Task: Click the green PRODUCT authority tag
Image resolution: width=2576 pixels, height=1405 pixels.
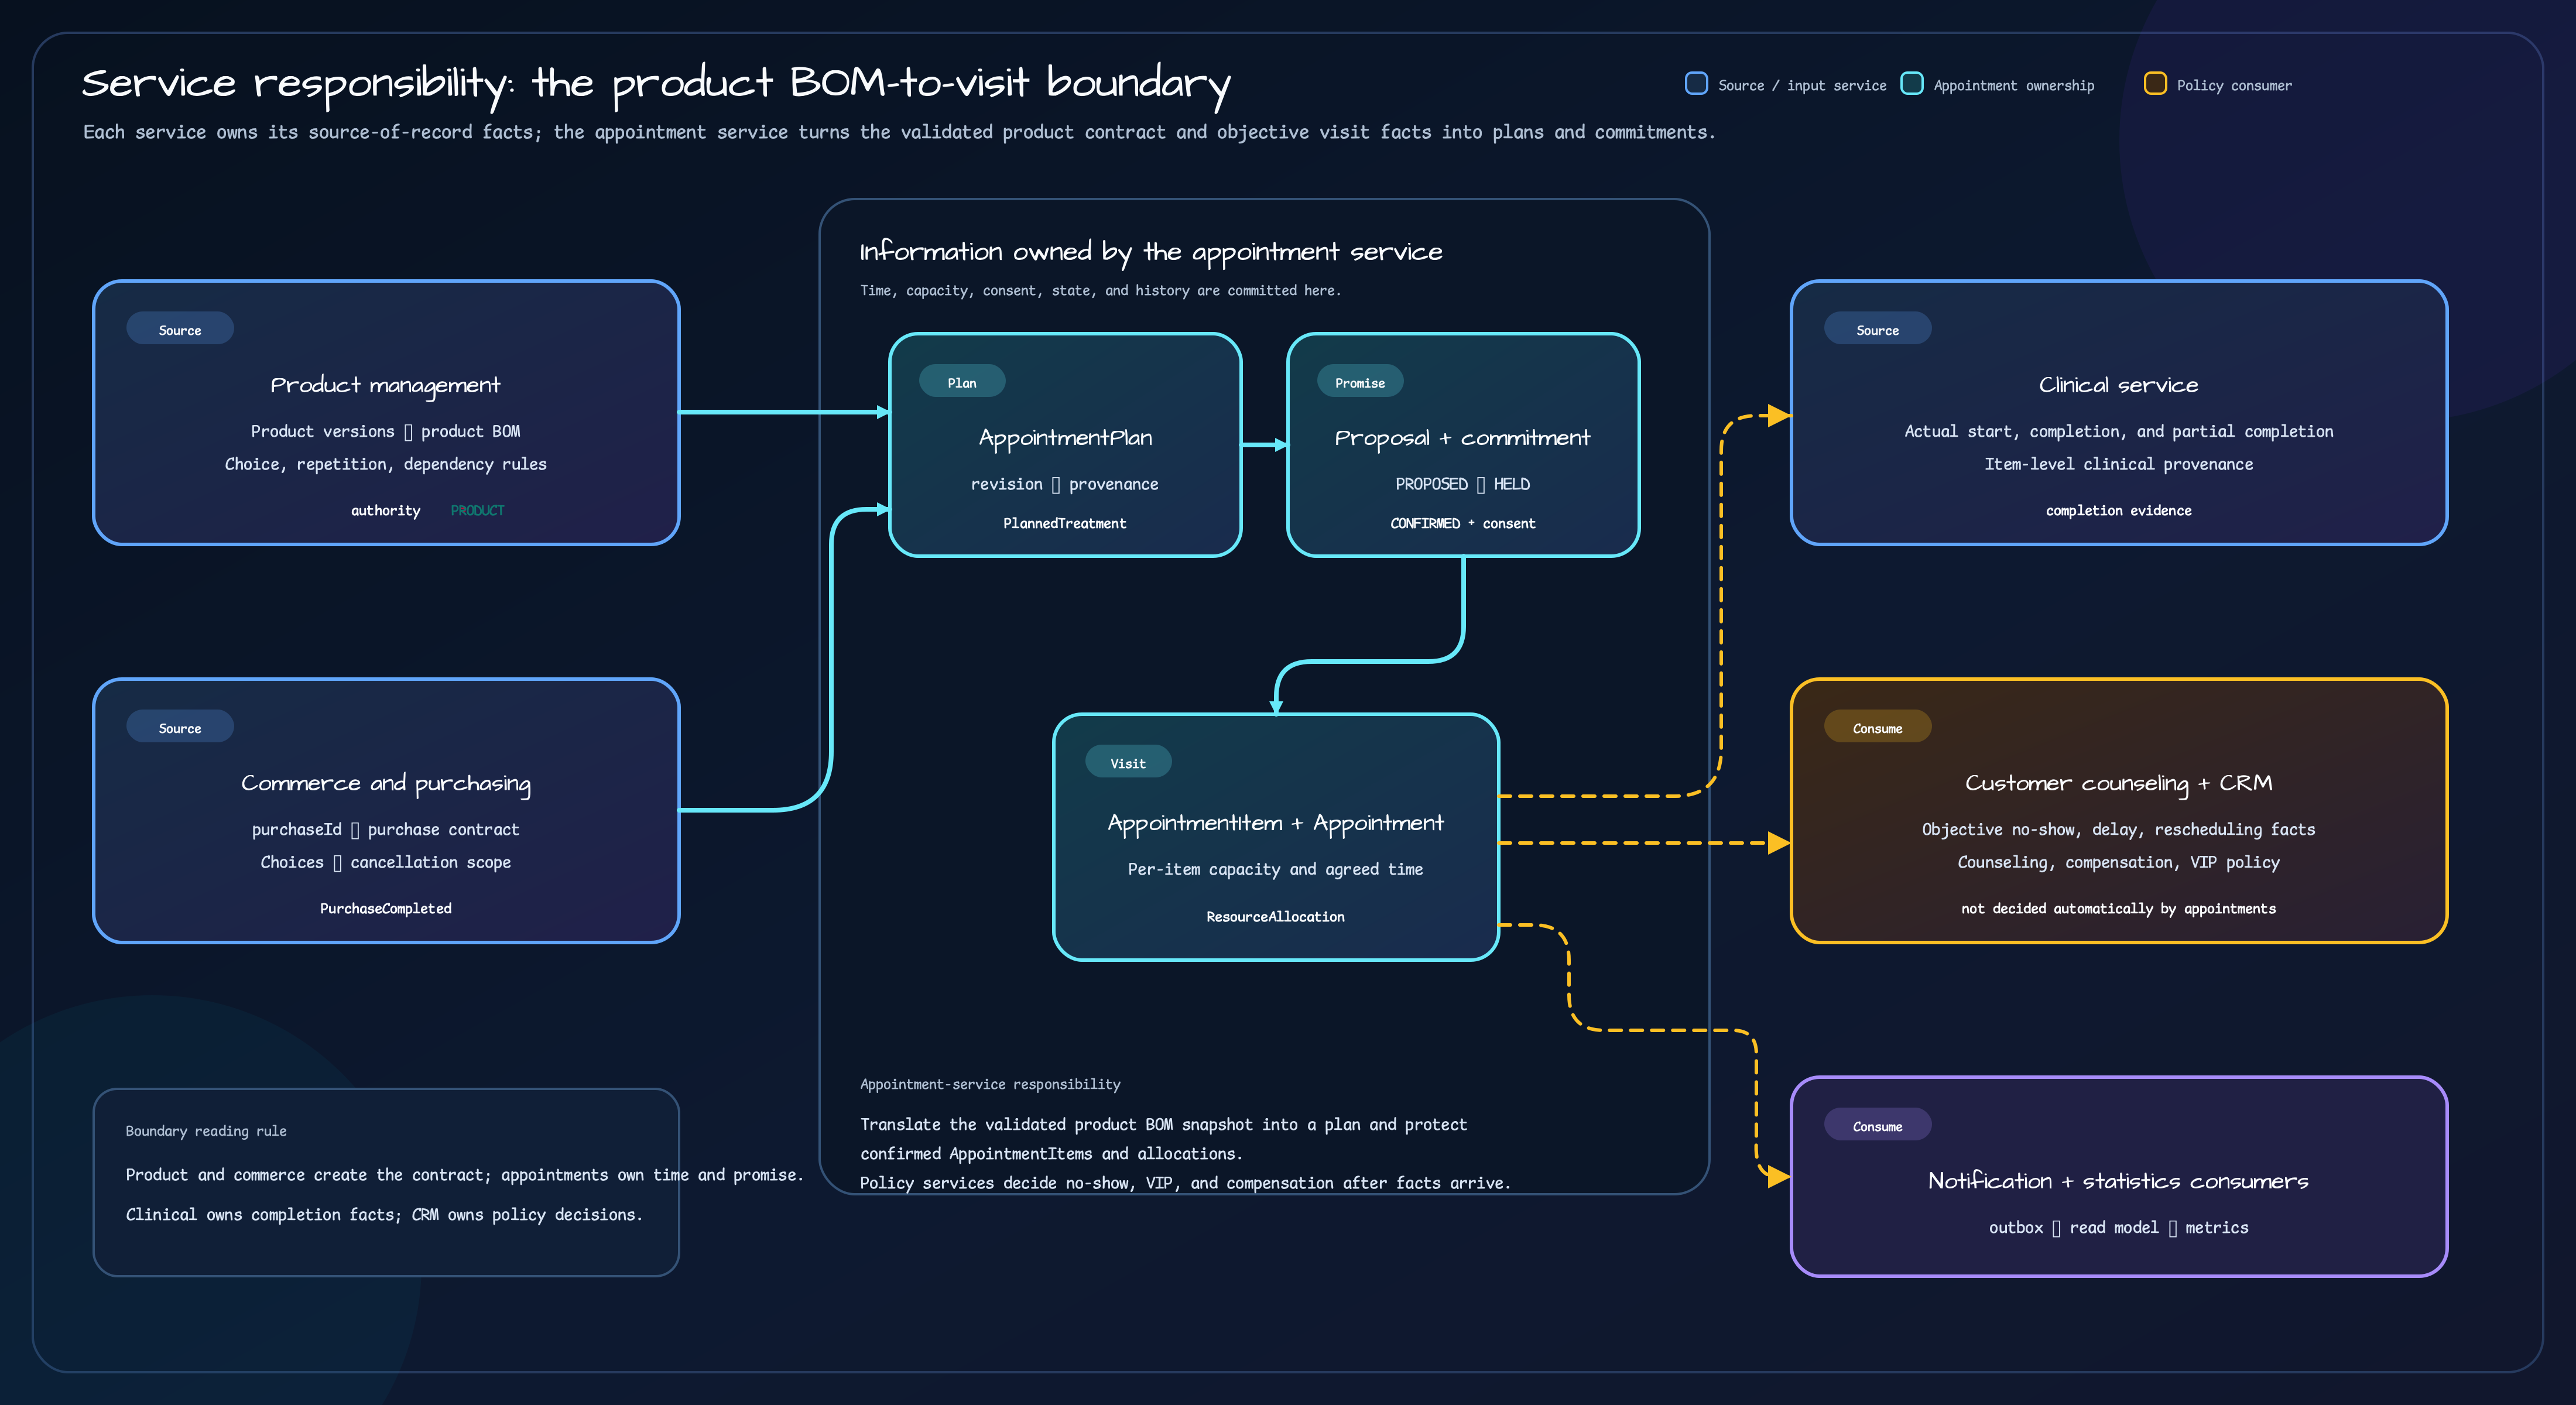Action: click(477, 510)
